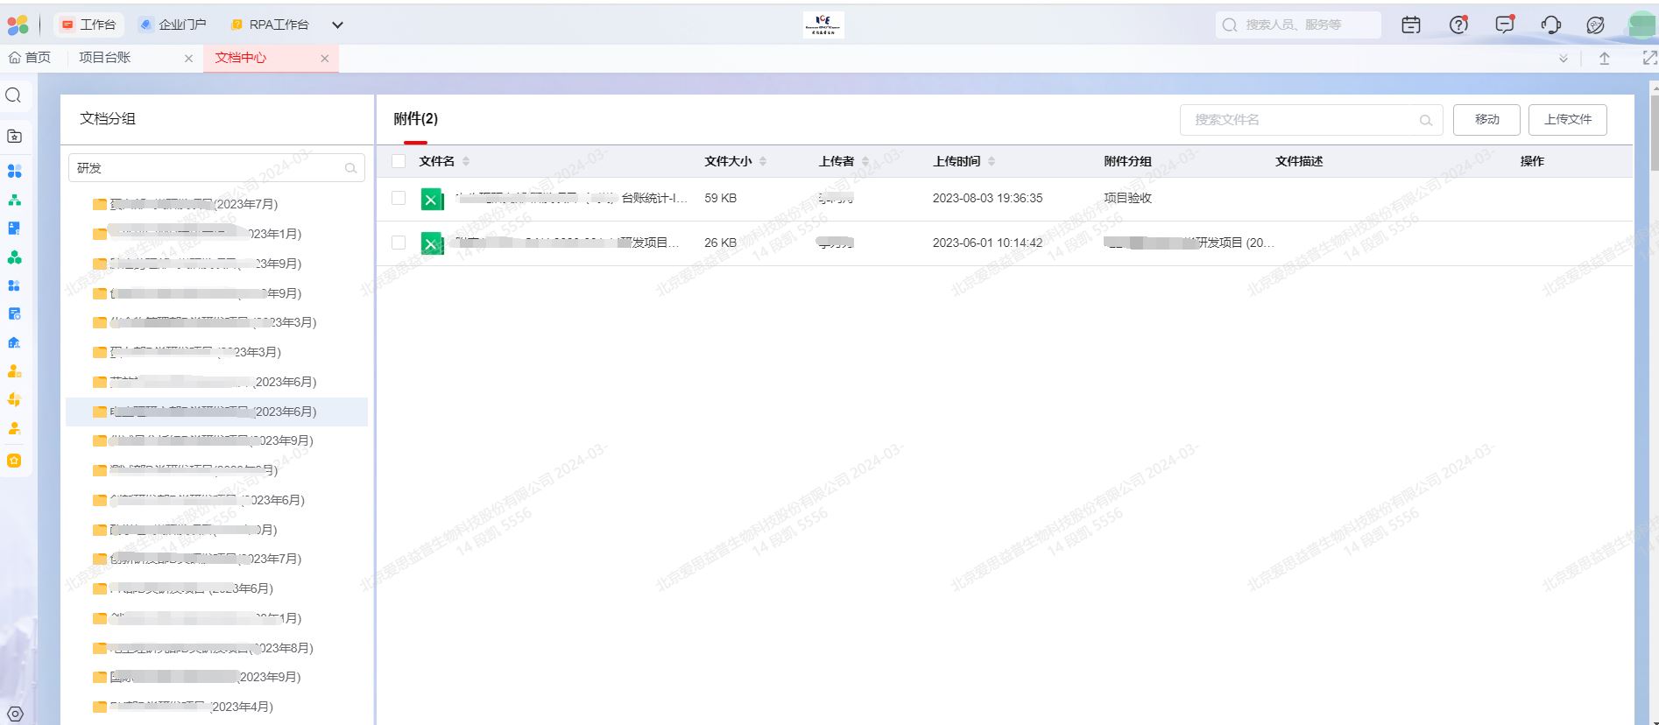Viewport: 1659px width, 725px height.
Task: Click the message notification icon
Action: coord(1504,25)
